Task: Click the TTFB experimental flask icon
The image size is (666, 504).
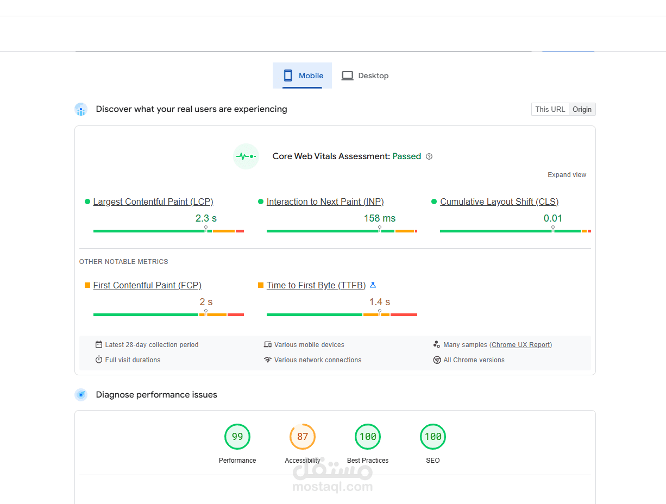Action: point(373,285)
